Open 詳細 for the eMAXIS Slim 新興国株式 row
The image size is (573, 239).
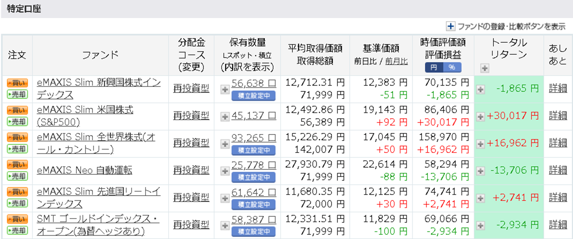click(558, 88)
